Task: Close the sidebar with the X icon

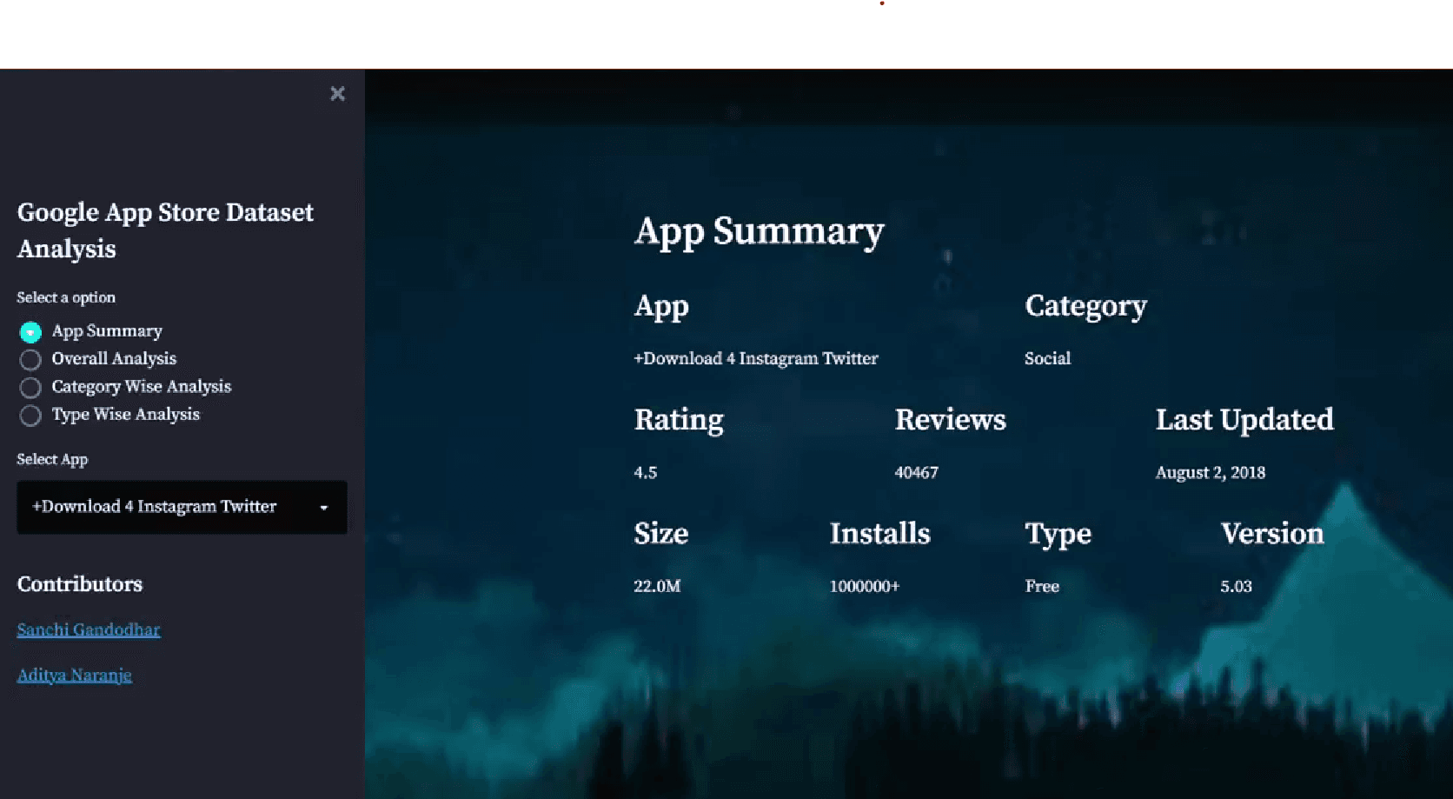Action: (338, 94)
